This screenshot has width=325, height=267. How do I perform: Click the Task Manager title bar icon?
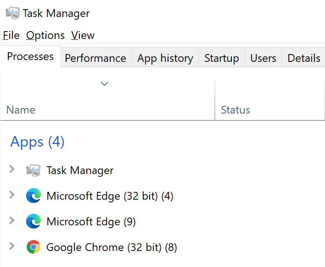point(13,13)
